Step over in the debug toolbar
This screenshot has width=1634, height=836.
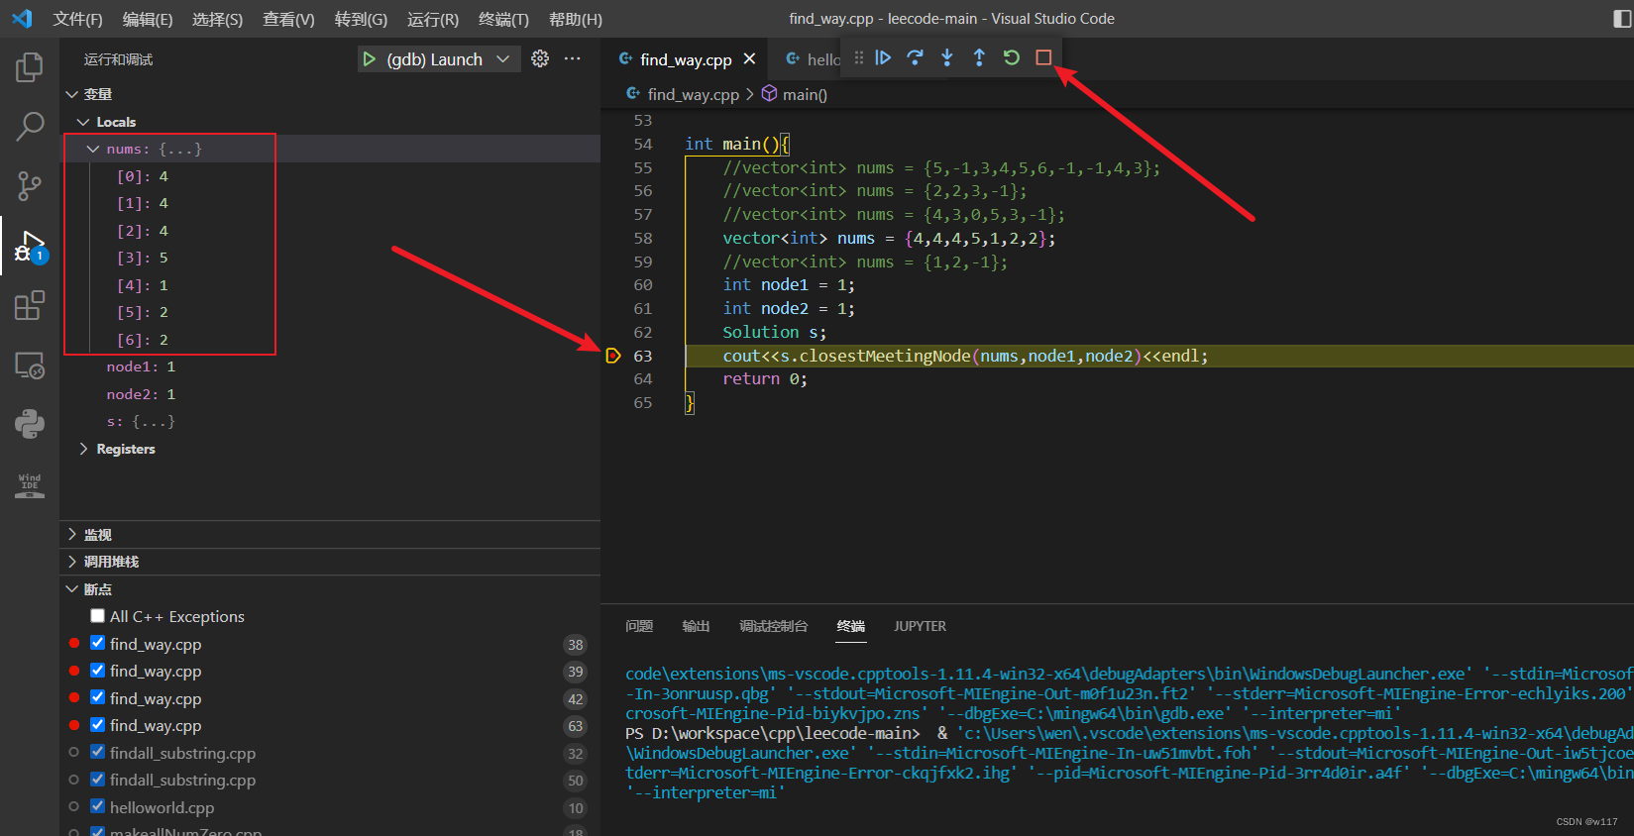click(x=915, y=57)
